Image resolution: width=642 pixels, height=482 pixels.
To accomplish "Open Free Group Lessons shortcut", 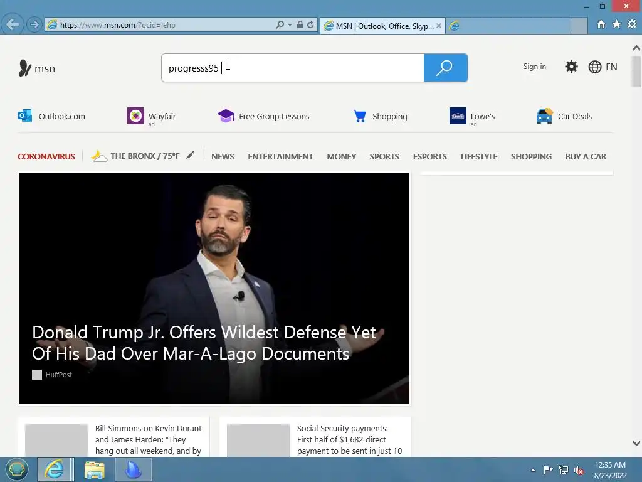I will pos(263,116).
